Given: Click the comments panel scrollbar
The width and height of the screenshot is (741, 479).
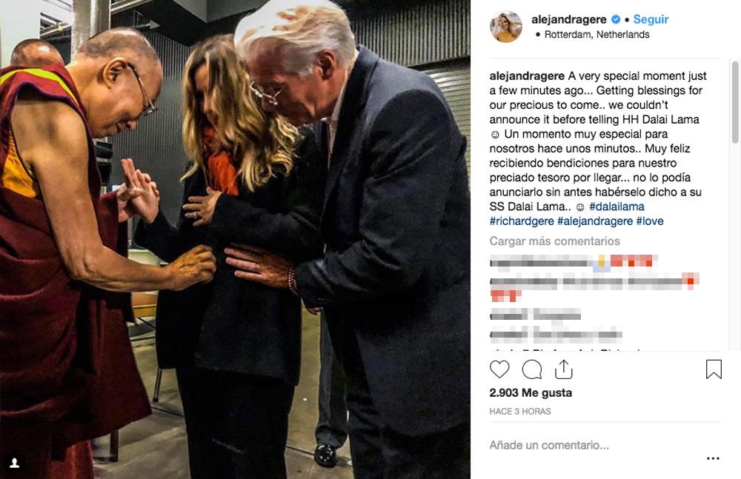Looking at the screenshot, I should 735,101.
